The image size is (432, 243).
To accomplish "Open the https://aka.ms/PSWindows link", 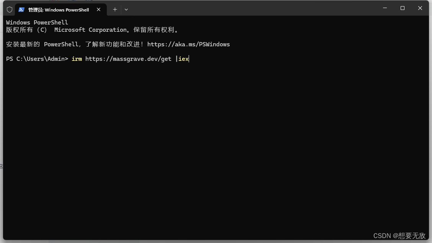I will click(x=188, y=44).
